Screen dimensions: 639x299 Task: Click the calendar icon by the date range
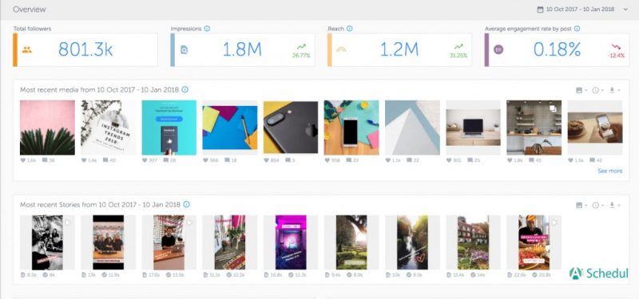point(541,10)
